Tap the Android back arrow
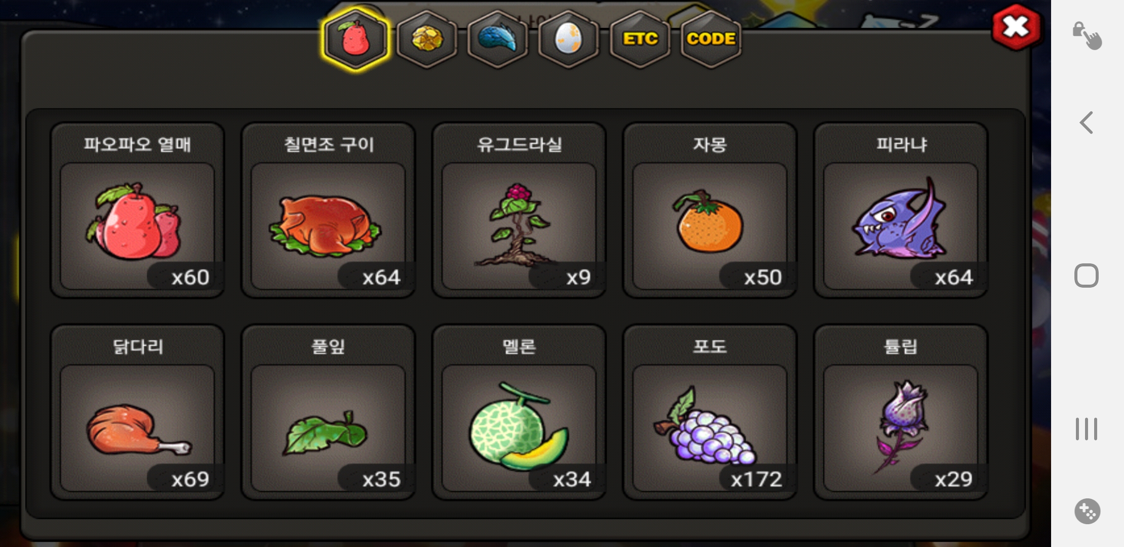Image resolution: width=1124 pixels, height=547 pixels. click(1087, 123)
